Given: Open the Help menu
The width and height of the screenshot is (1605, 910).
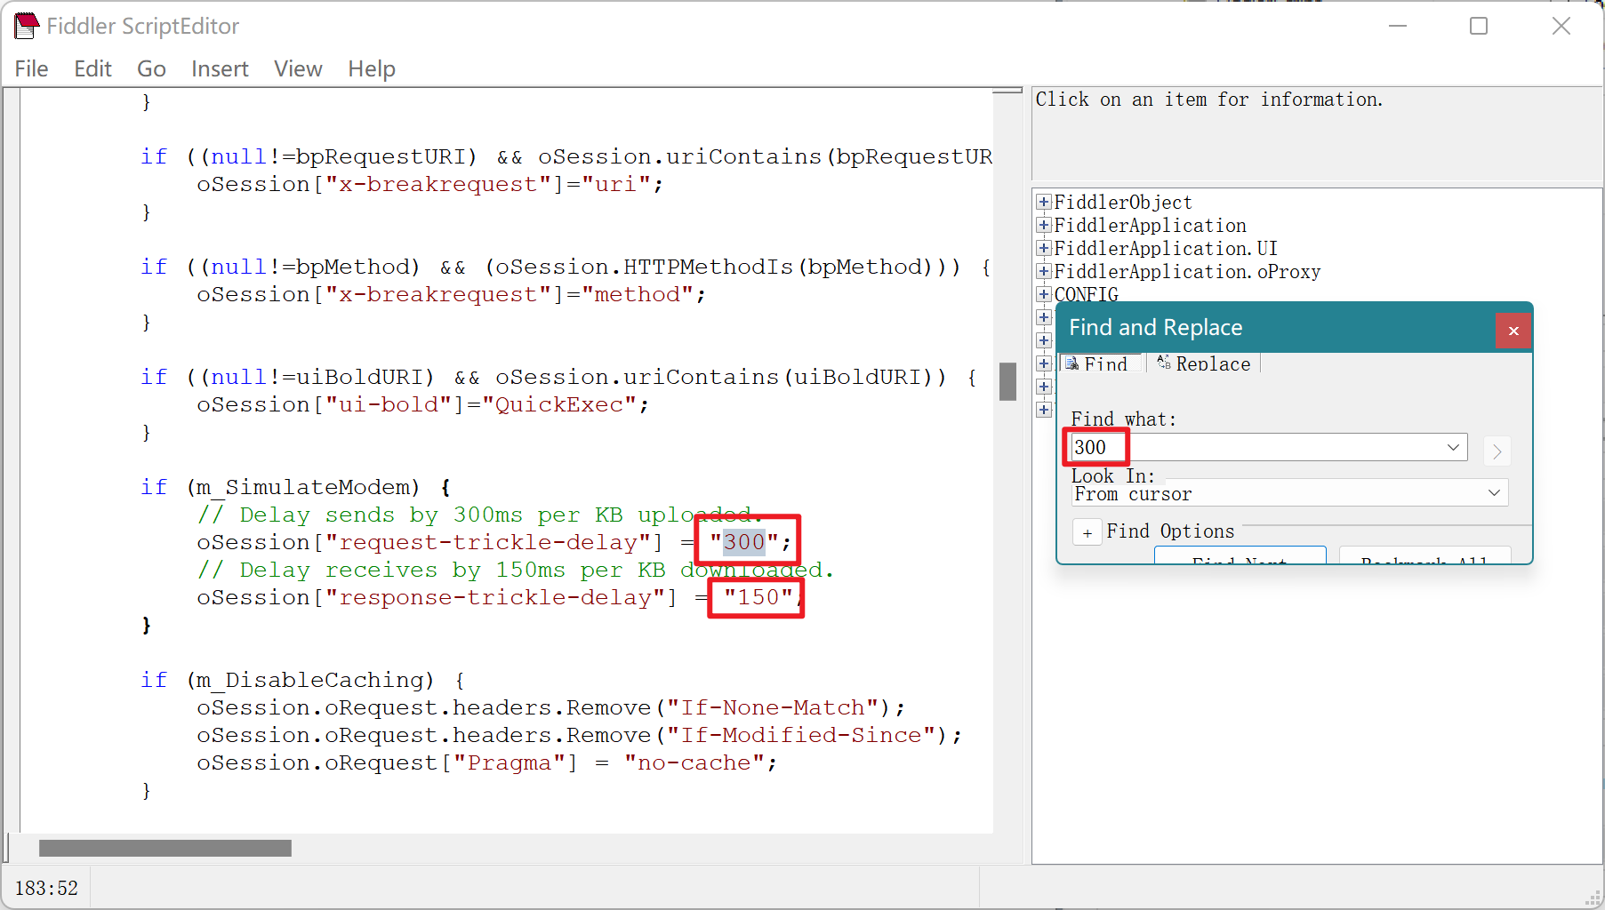Looking at the screenshot, I should [371, 68].
